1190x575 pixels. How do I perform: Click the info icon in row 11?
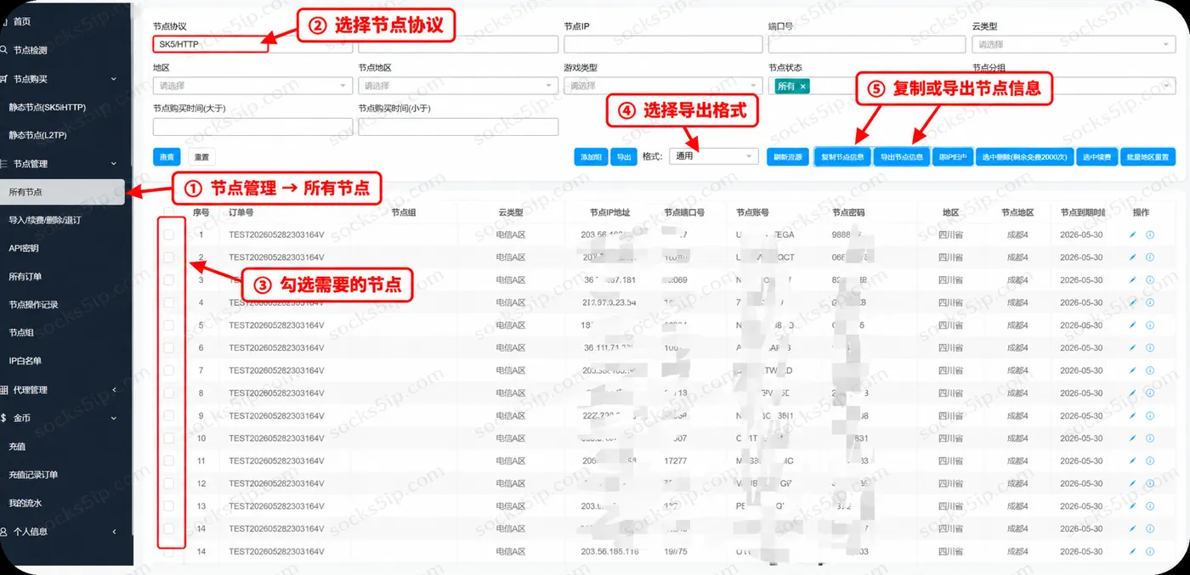(1150, 460)
